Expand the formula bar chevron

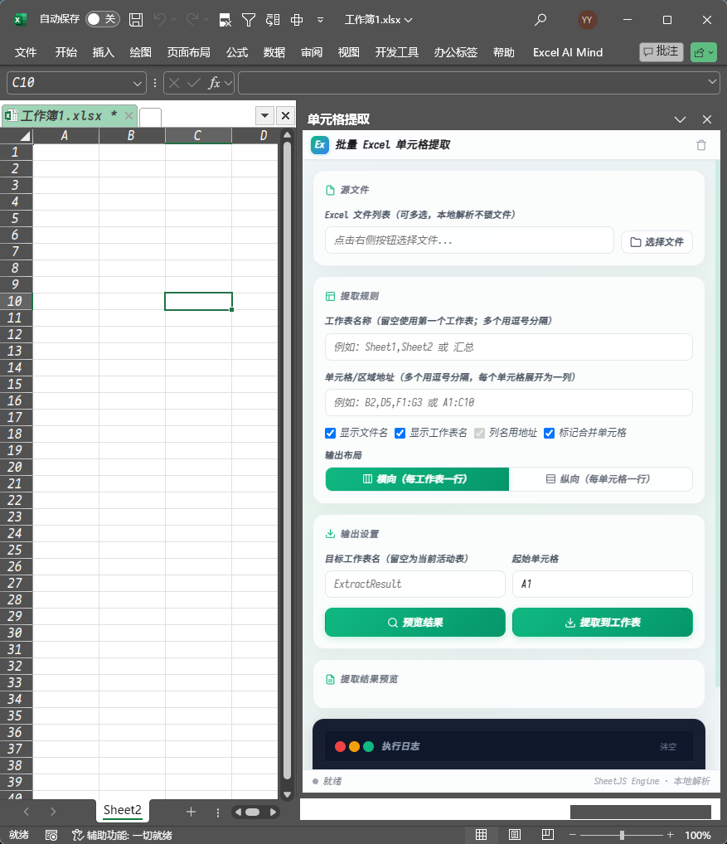point(712,82)
